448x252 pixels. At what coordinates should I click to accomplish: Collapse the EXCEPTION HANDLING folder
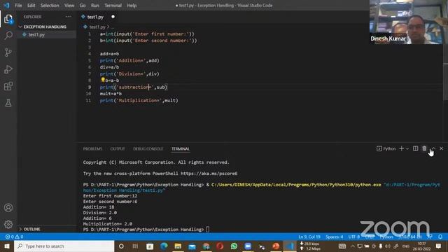(x=45, y=27)
